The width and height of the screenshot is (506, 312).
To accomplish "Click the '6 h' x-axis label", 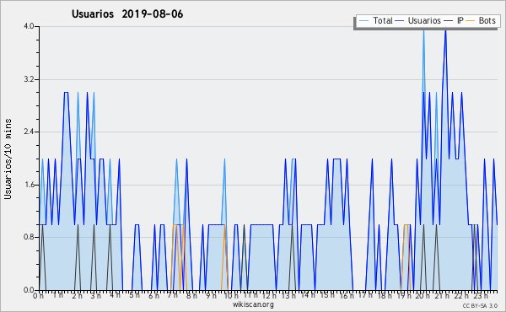I will tap(154, 296).
